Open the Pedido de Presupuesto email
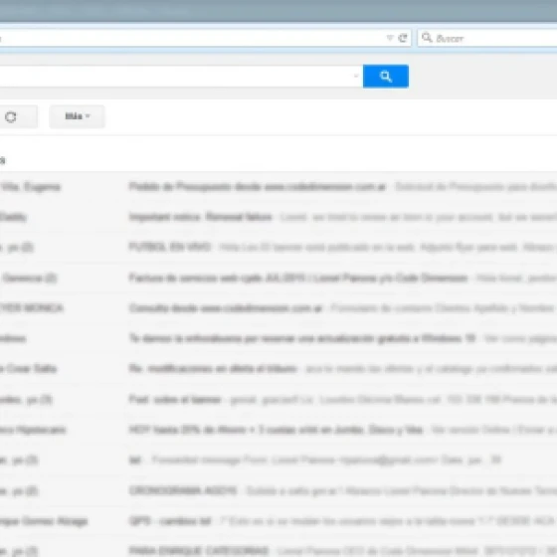The height and width of the screenshot is (557, 557). (x=278, y=187)
